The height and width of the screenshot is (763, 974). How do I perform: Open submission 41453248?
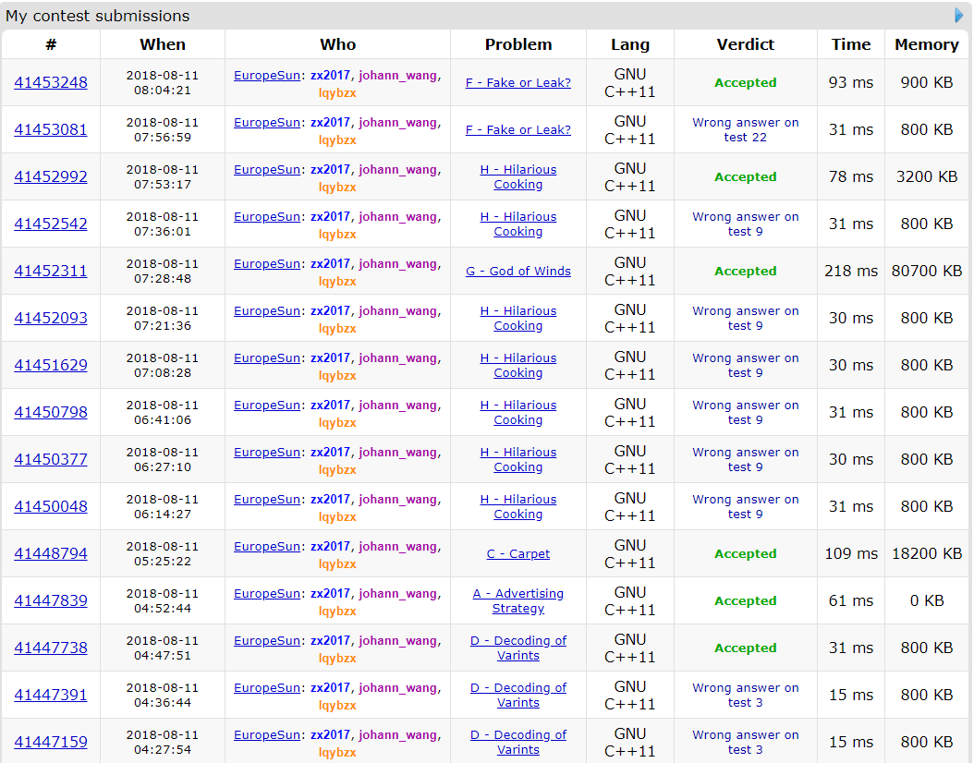tap(51, 82)
